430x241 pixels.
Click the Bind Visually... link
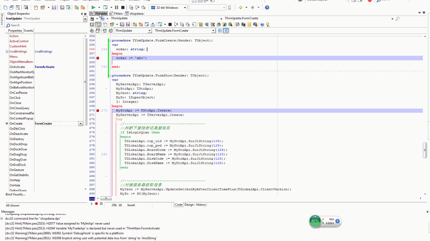(16, 194)
